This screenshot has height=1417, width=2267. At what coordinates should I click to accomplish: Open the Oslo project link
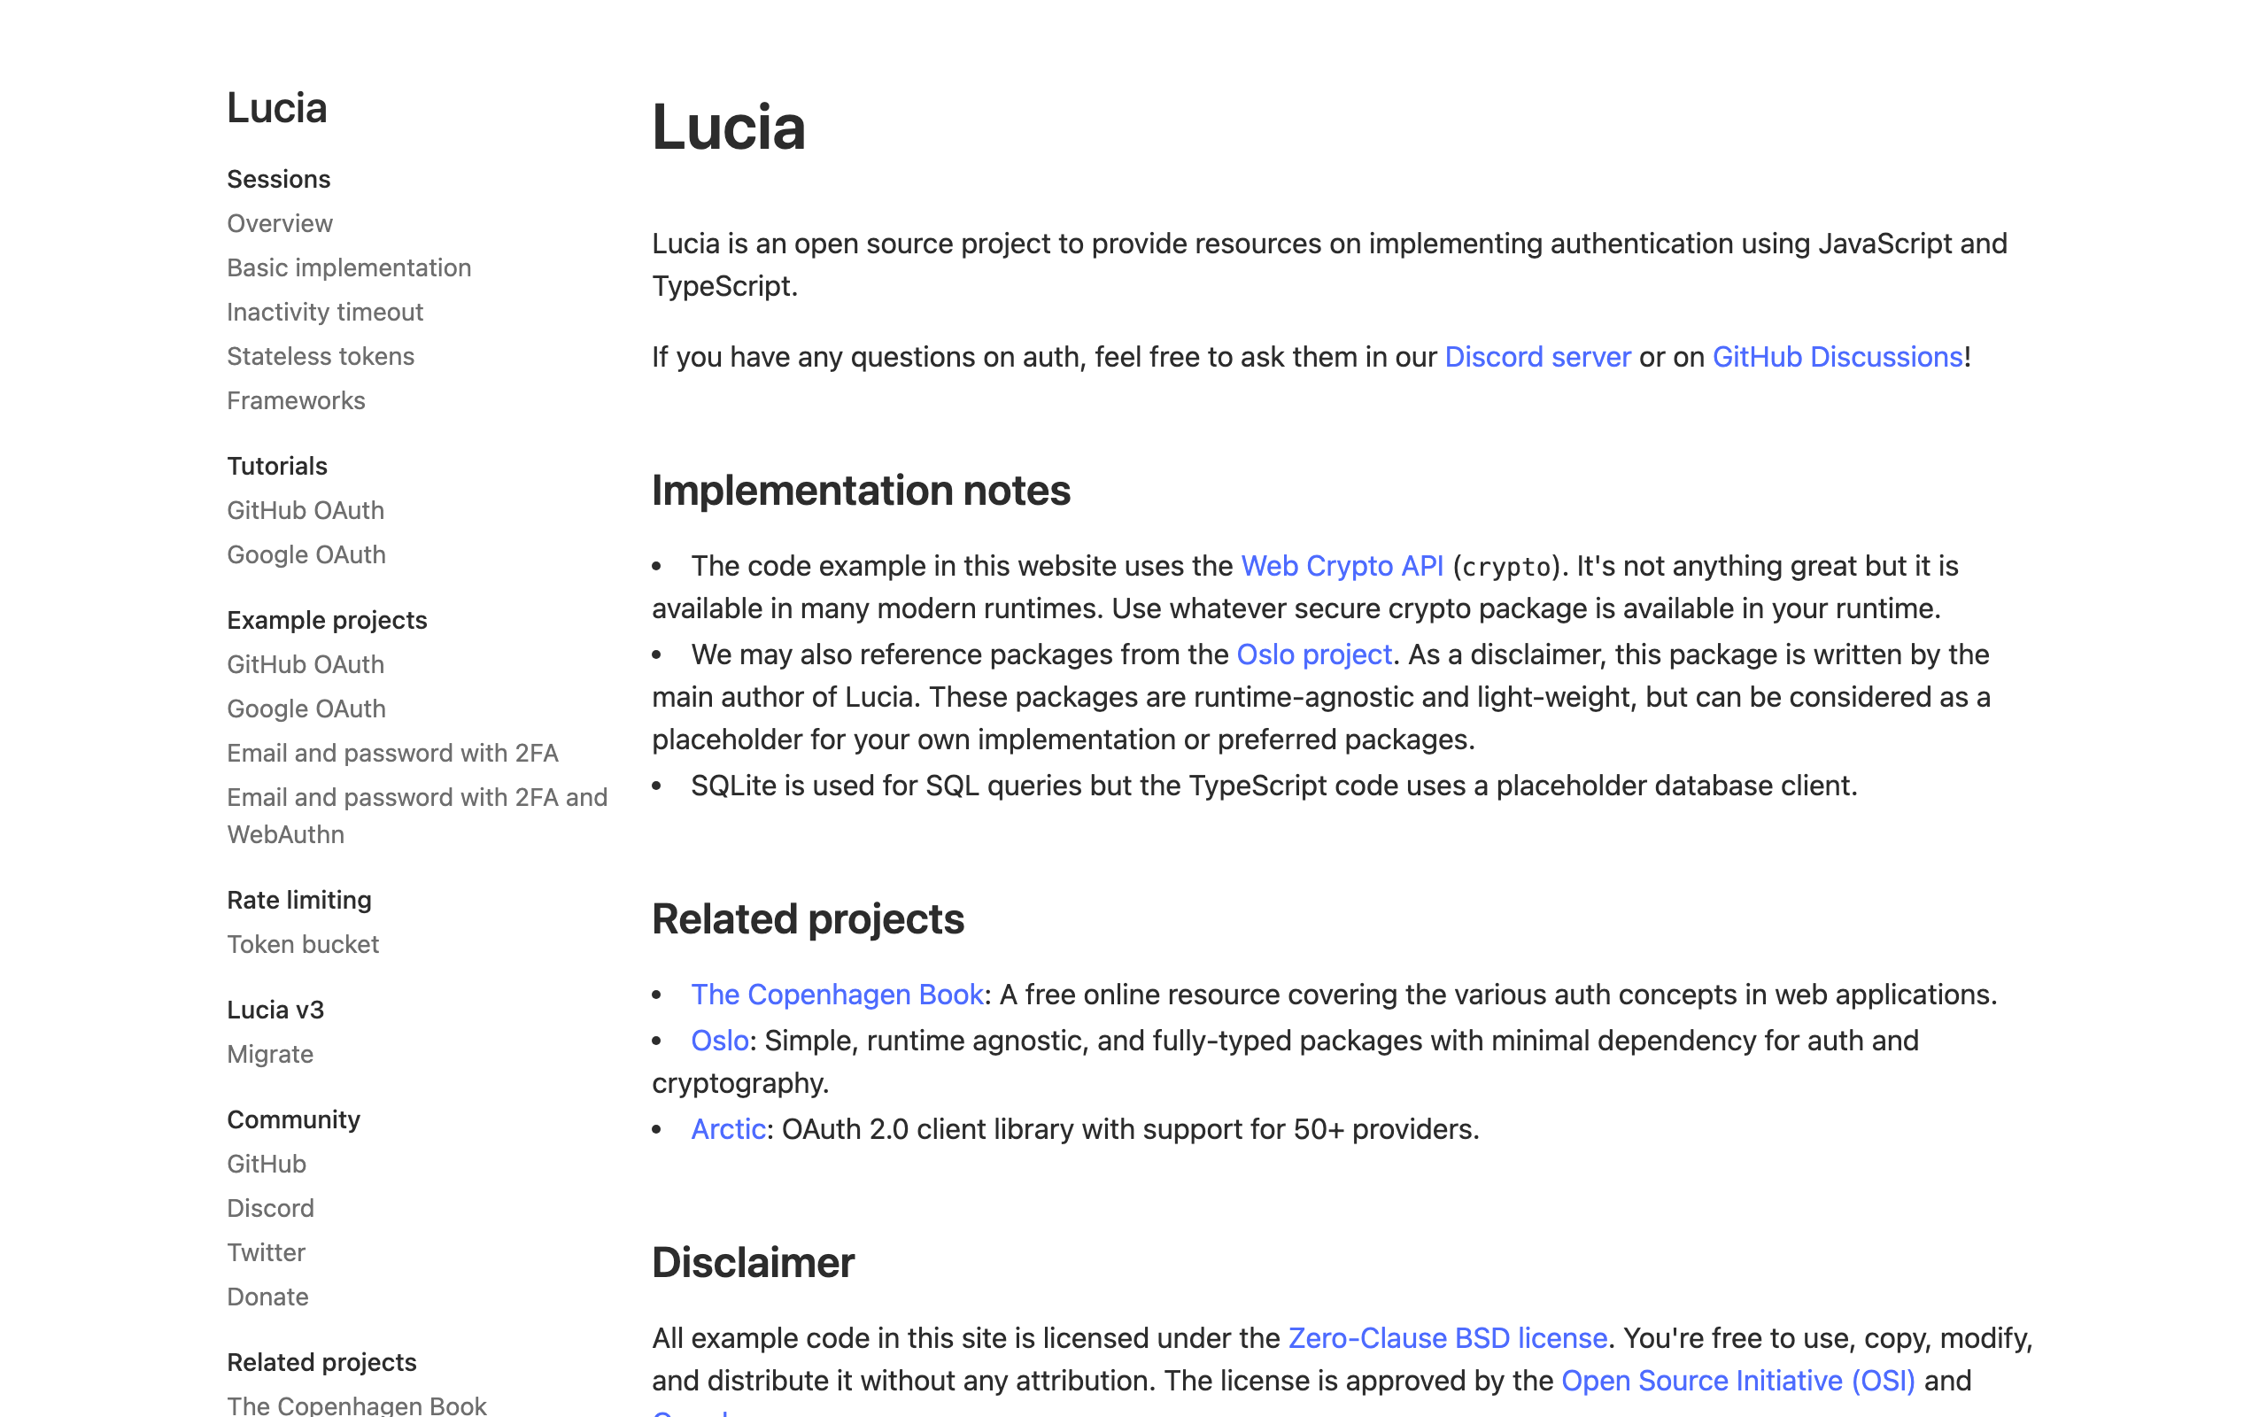tap(1313, 654)
